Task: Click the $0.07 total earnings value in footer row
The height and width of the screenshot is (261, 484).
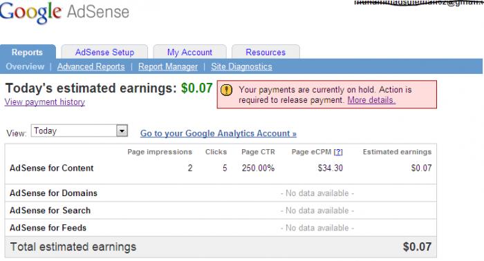Action: [x=418, y=246]
